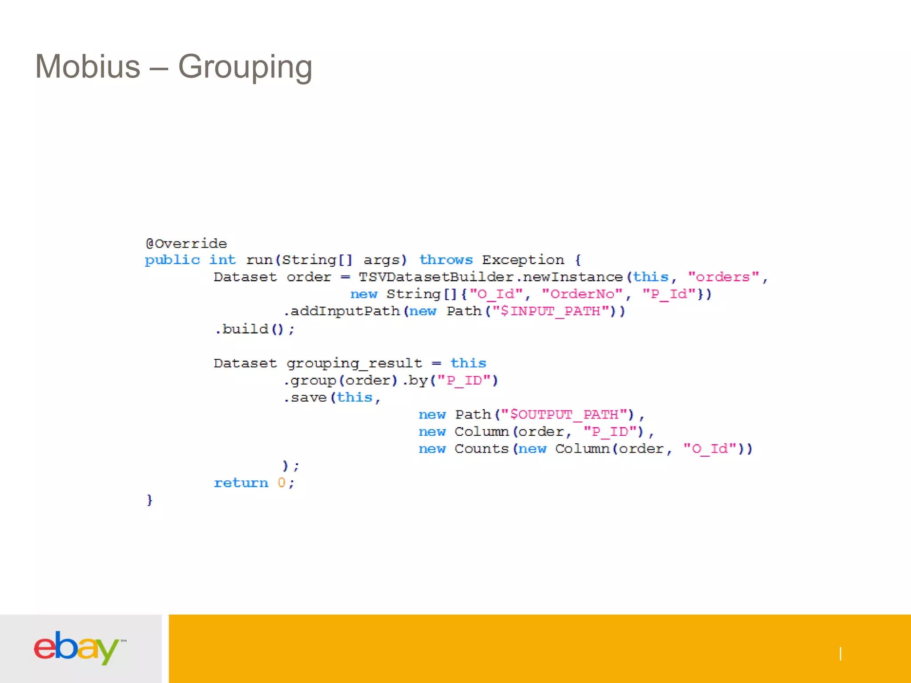The height and width of the screenshot is (683, 911).
Task: Select the "Mobius – Grouping" slide title
Action: 174,67
